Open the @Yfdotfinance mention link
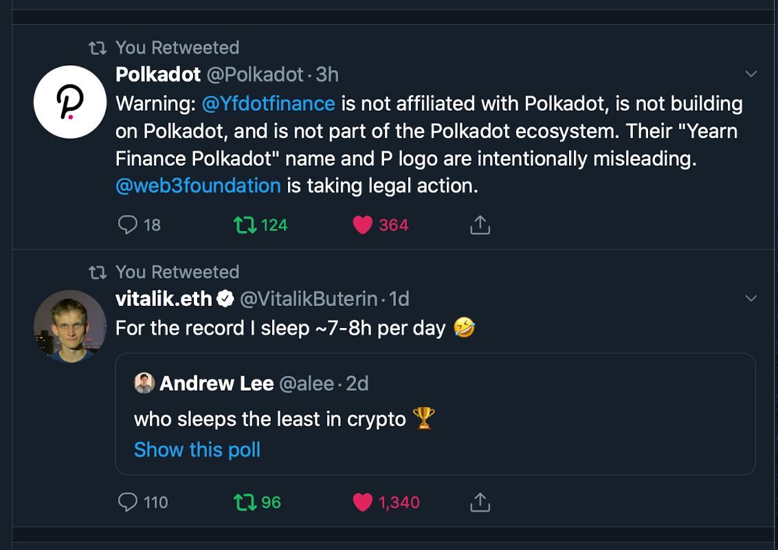The width and height of the screenshot is (778, 550). tap(268, 104)
